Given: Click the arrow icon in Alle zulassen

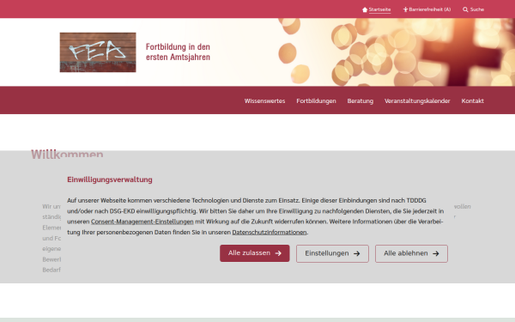Looking at the screenshot, I should tap(278, 253).
